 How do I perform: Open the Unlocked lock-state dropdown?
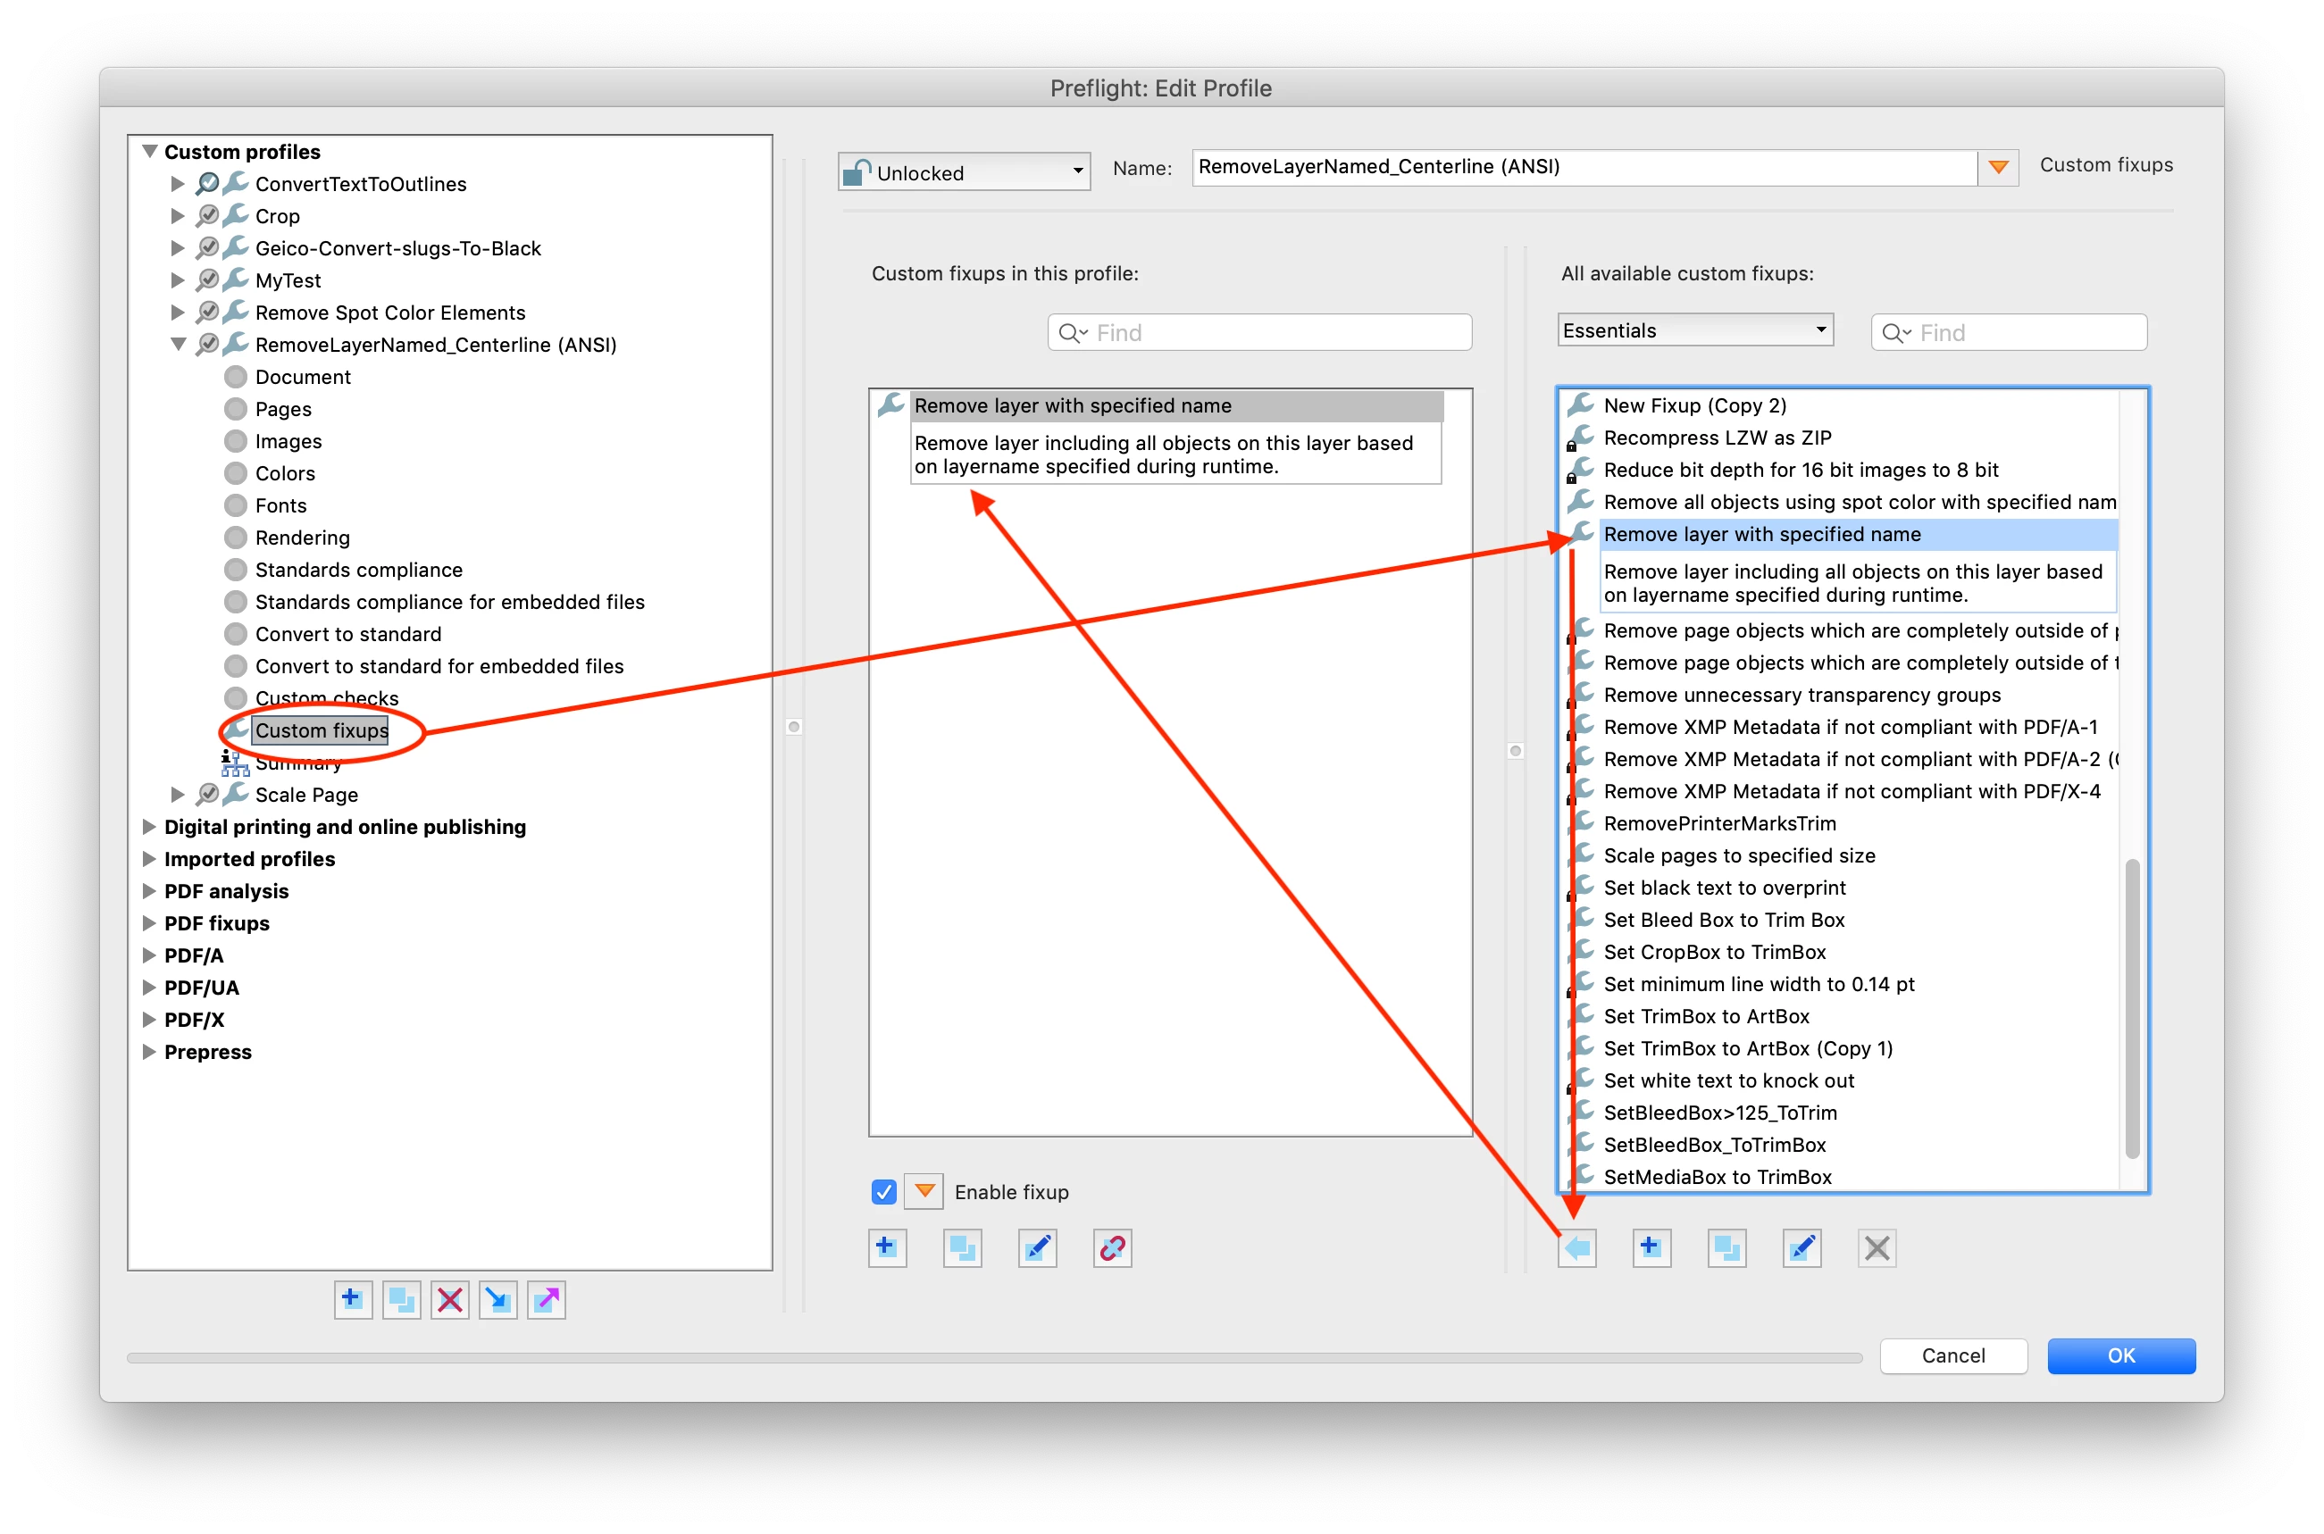click(x=964, y=172)
